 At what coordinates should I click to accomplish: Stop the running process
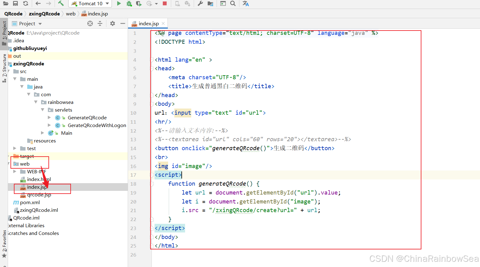(165, 3)
